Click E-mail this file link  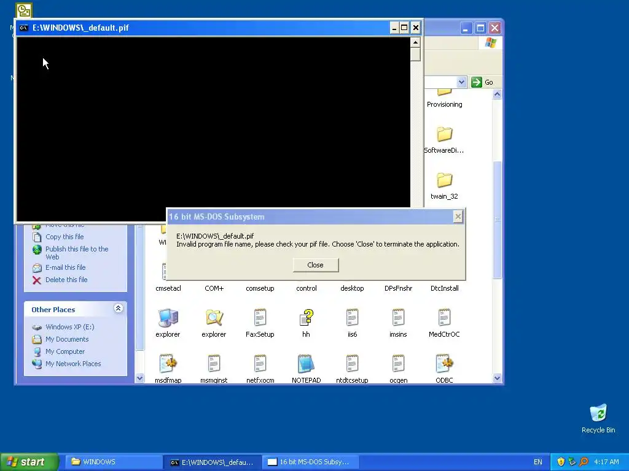click(x=65, y=267)
